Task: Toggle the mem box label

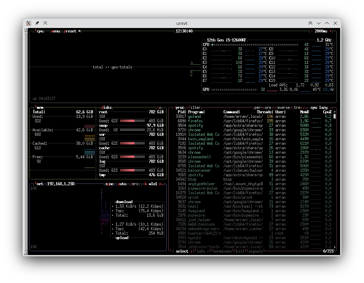Action: (39, 107)
